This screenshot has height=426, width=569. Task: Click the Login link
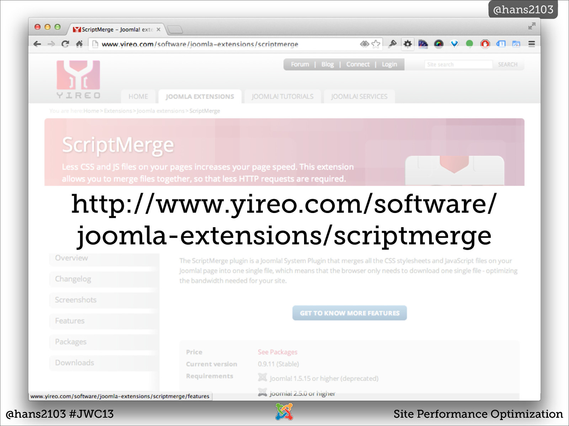[x=389, y=64]
